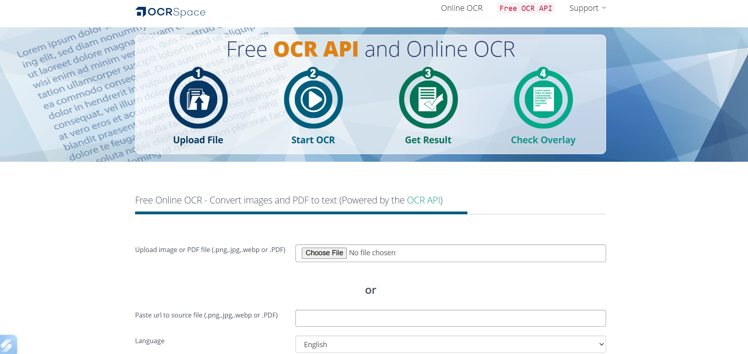Image resolution: width=748 pixels, height=354 pixels.
Task: Click the Get Result document checkmark icon
Action: [428, 99]
